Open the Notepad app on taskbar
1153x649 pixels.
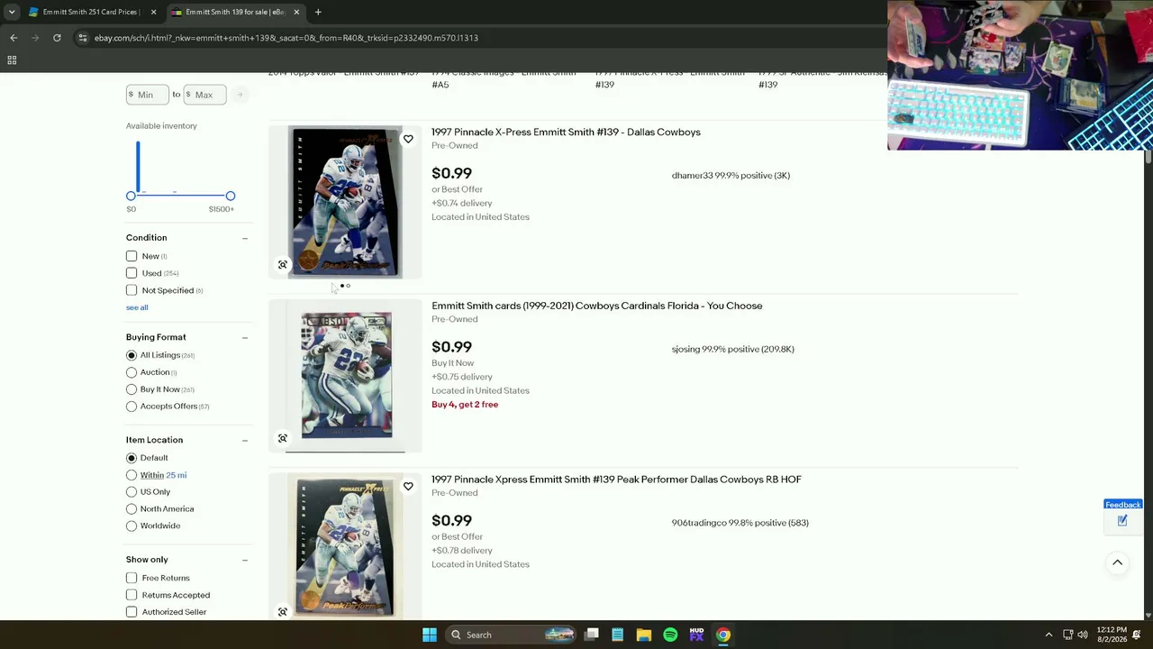pyautogui.click(x=618, y=635)
